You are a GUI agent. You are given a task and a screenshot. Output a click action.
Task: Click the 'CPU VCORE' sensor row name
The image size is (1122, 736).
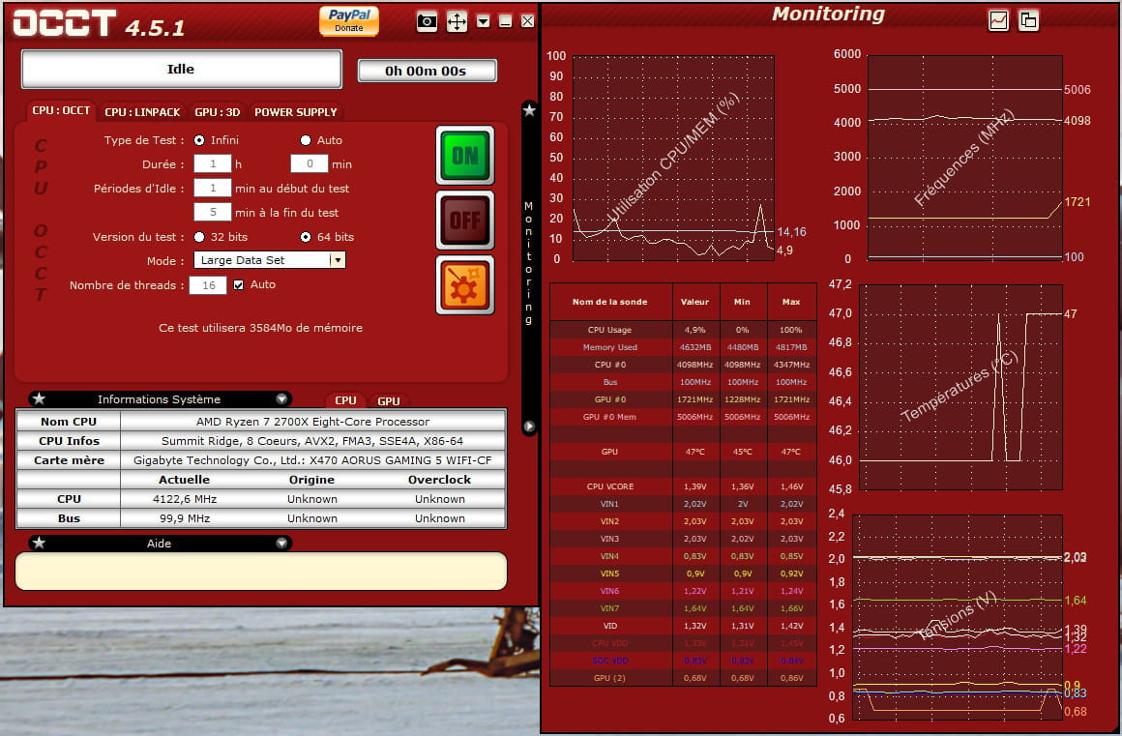click(x=609, y=486)
